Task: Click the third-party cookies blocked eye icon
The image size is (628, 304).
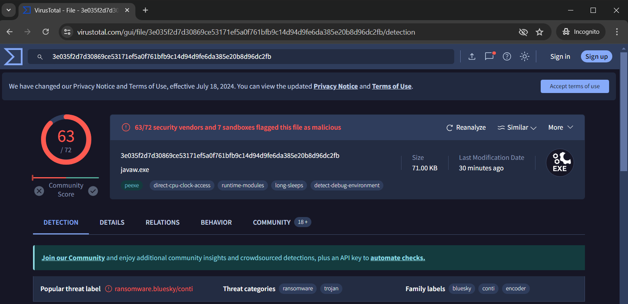Action: click(523, 32)
